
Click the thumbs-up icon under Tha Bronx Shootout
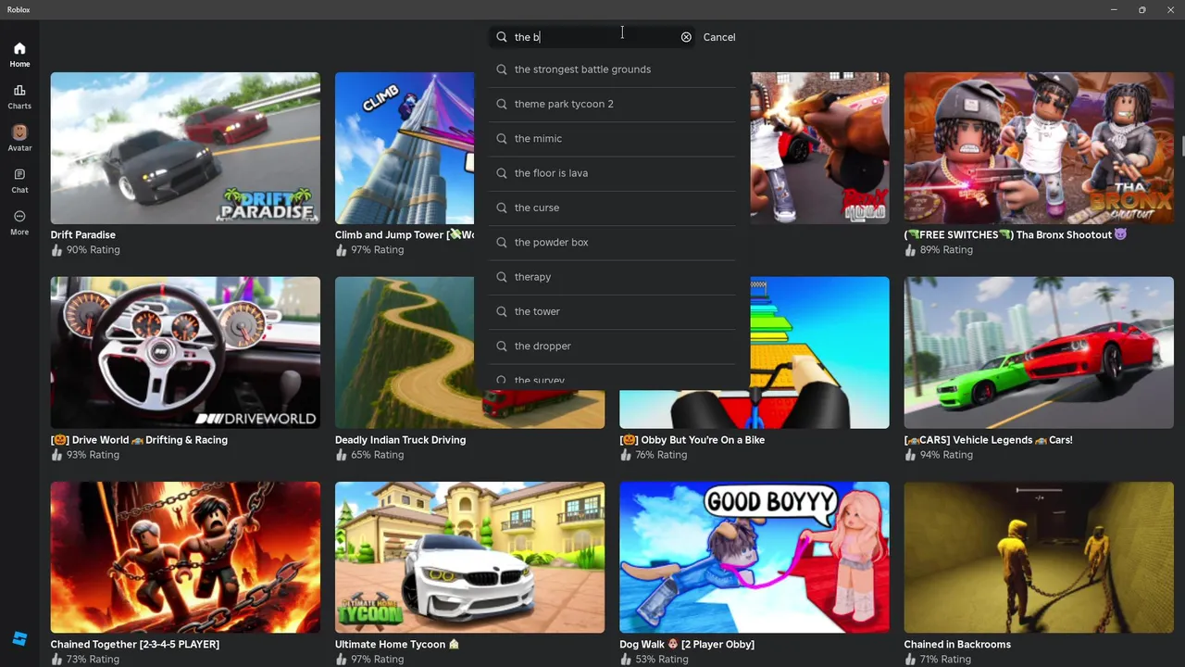click(911, 250)
